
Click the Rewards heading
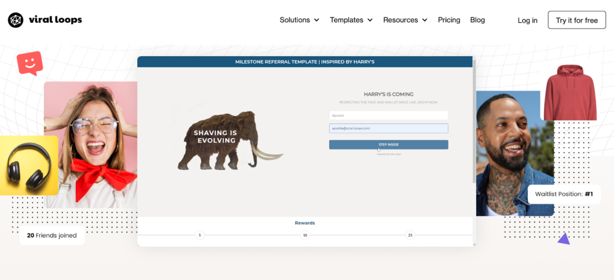pyautogui.click(x=305, y=223)
